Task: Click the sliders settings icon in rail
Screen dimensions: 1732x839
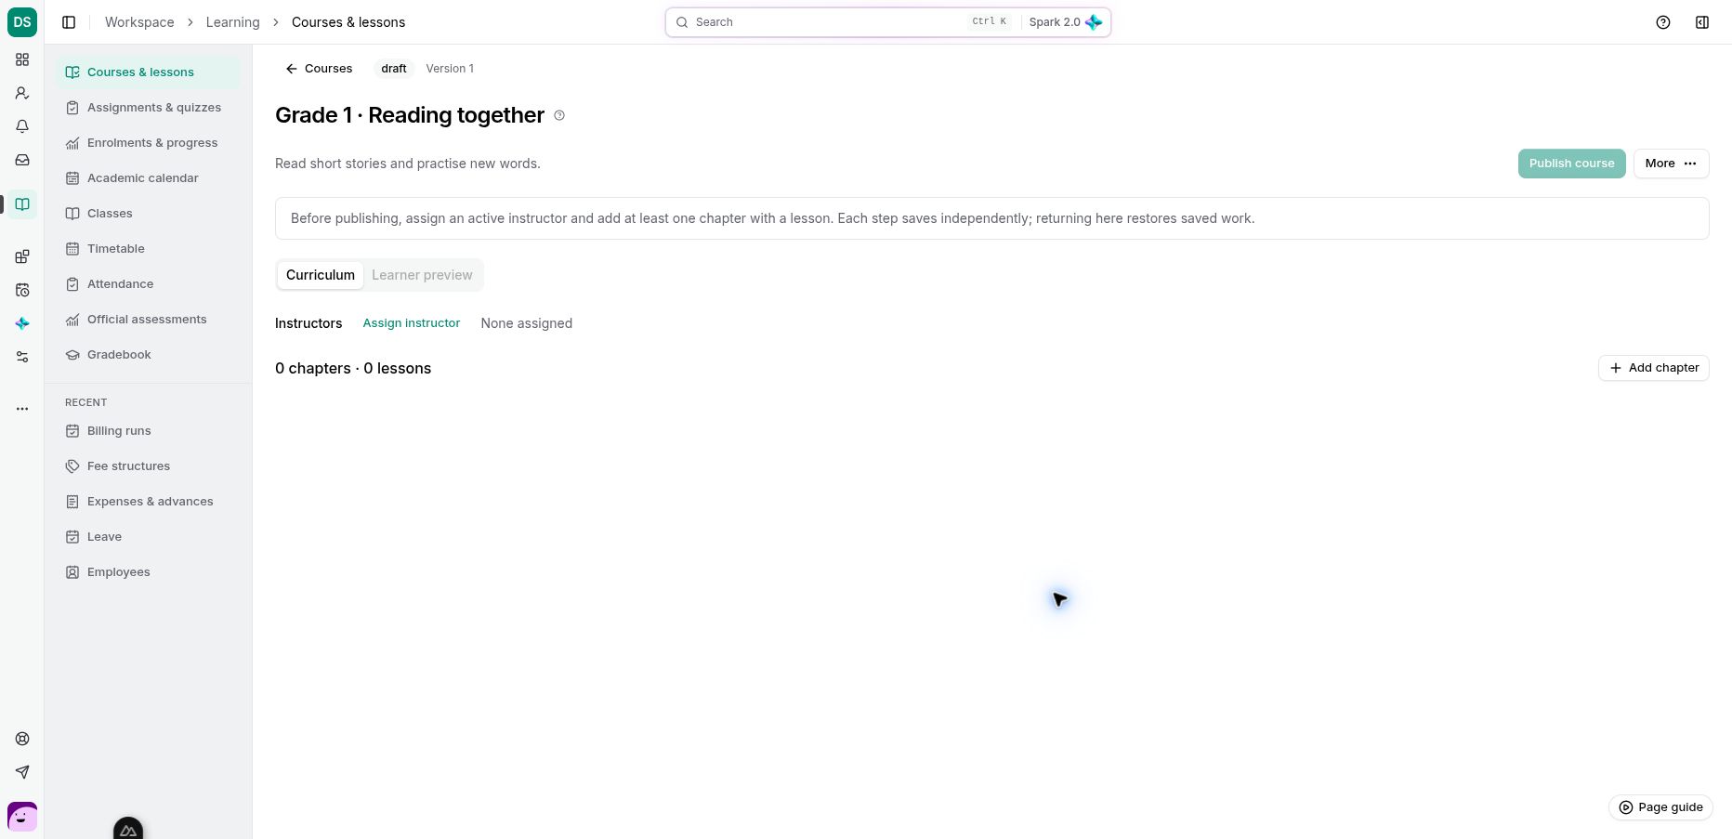Action: coord(22,357)
